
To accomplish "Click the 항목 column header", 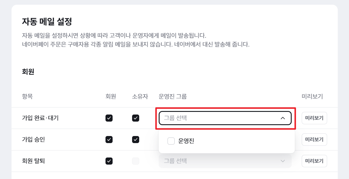I will [27, 97].
